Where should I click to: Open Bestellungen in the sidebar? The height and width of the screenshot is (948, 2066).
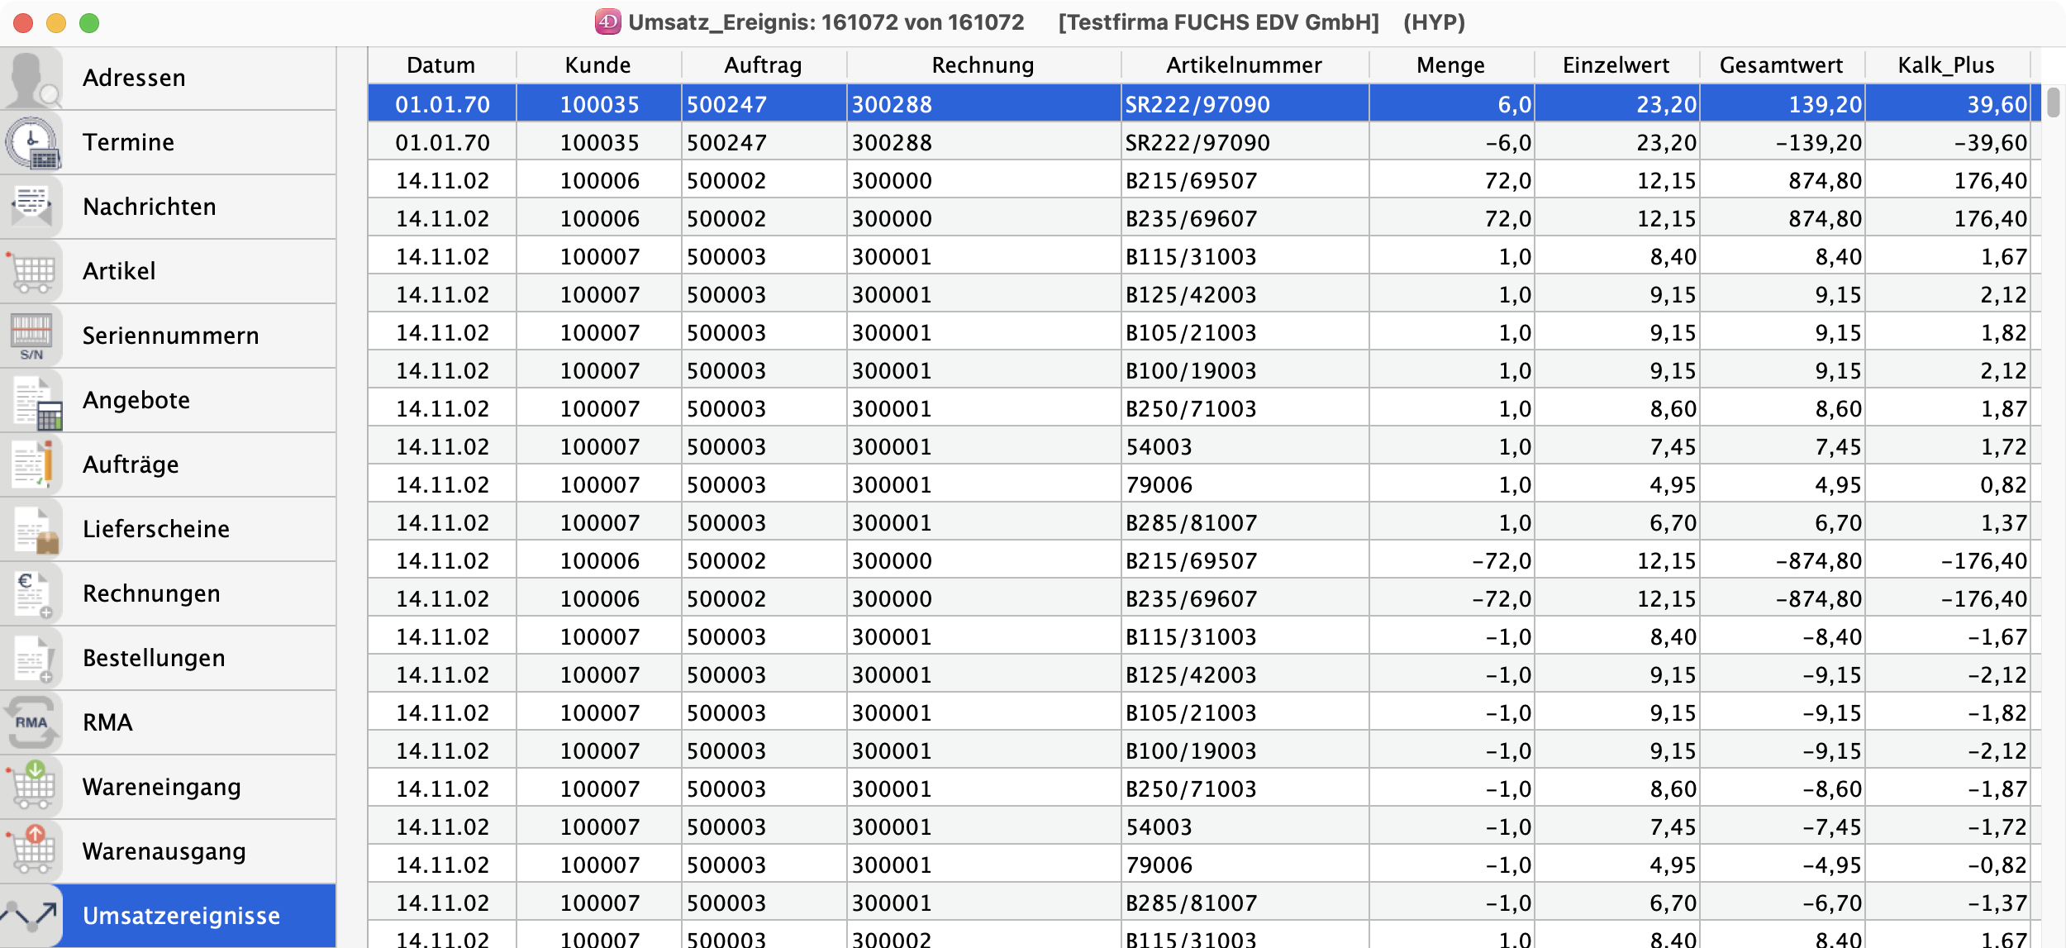[x=154, y=658]
